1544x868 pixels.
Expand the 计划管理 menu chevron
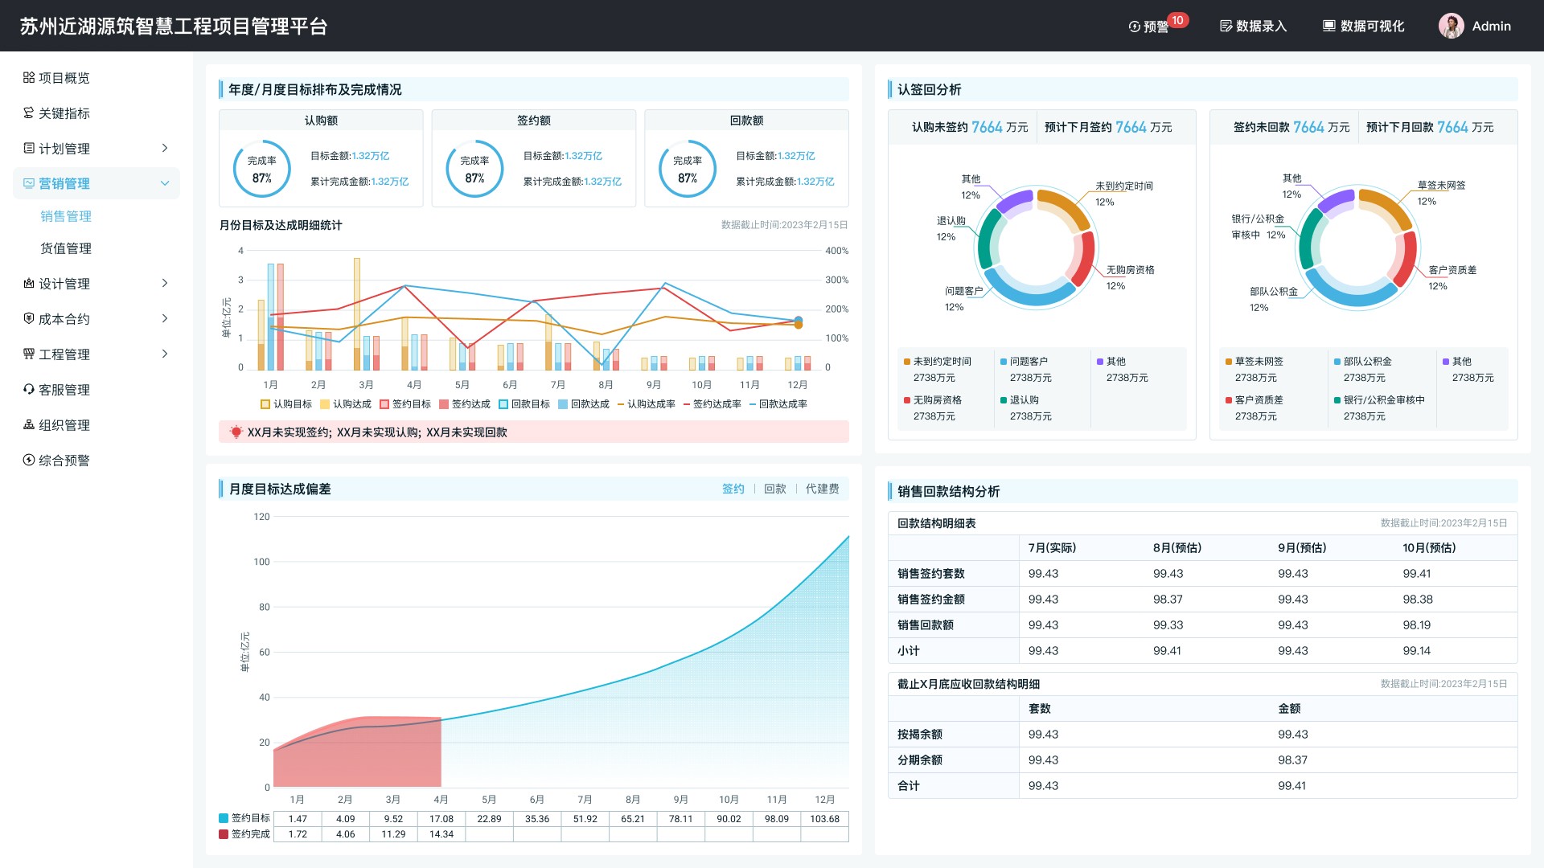[165, 149]
